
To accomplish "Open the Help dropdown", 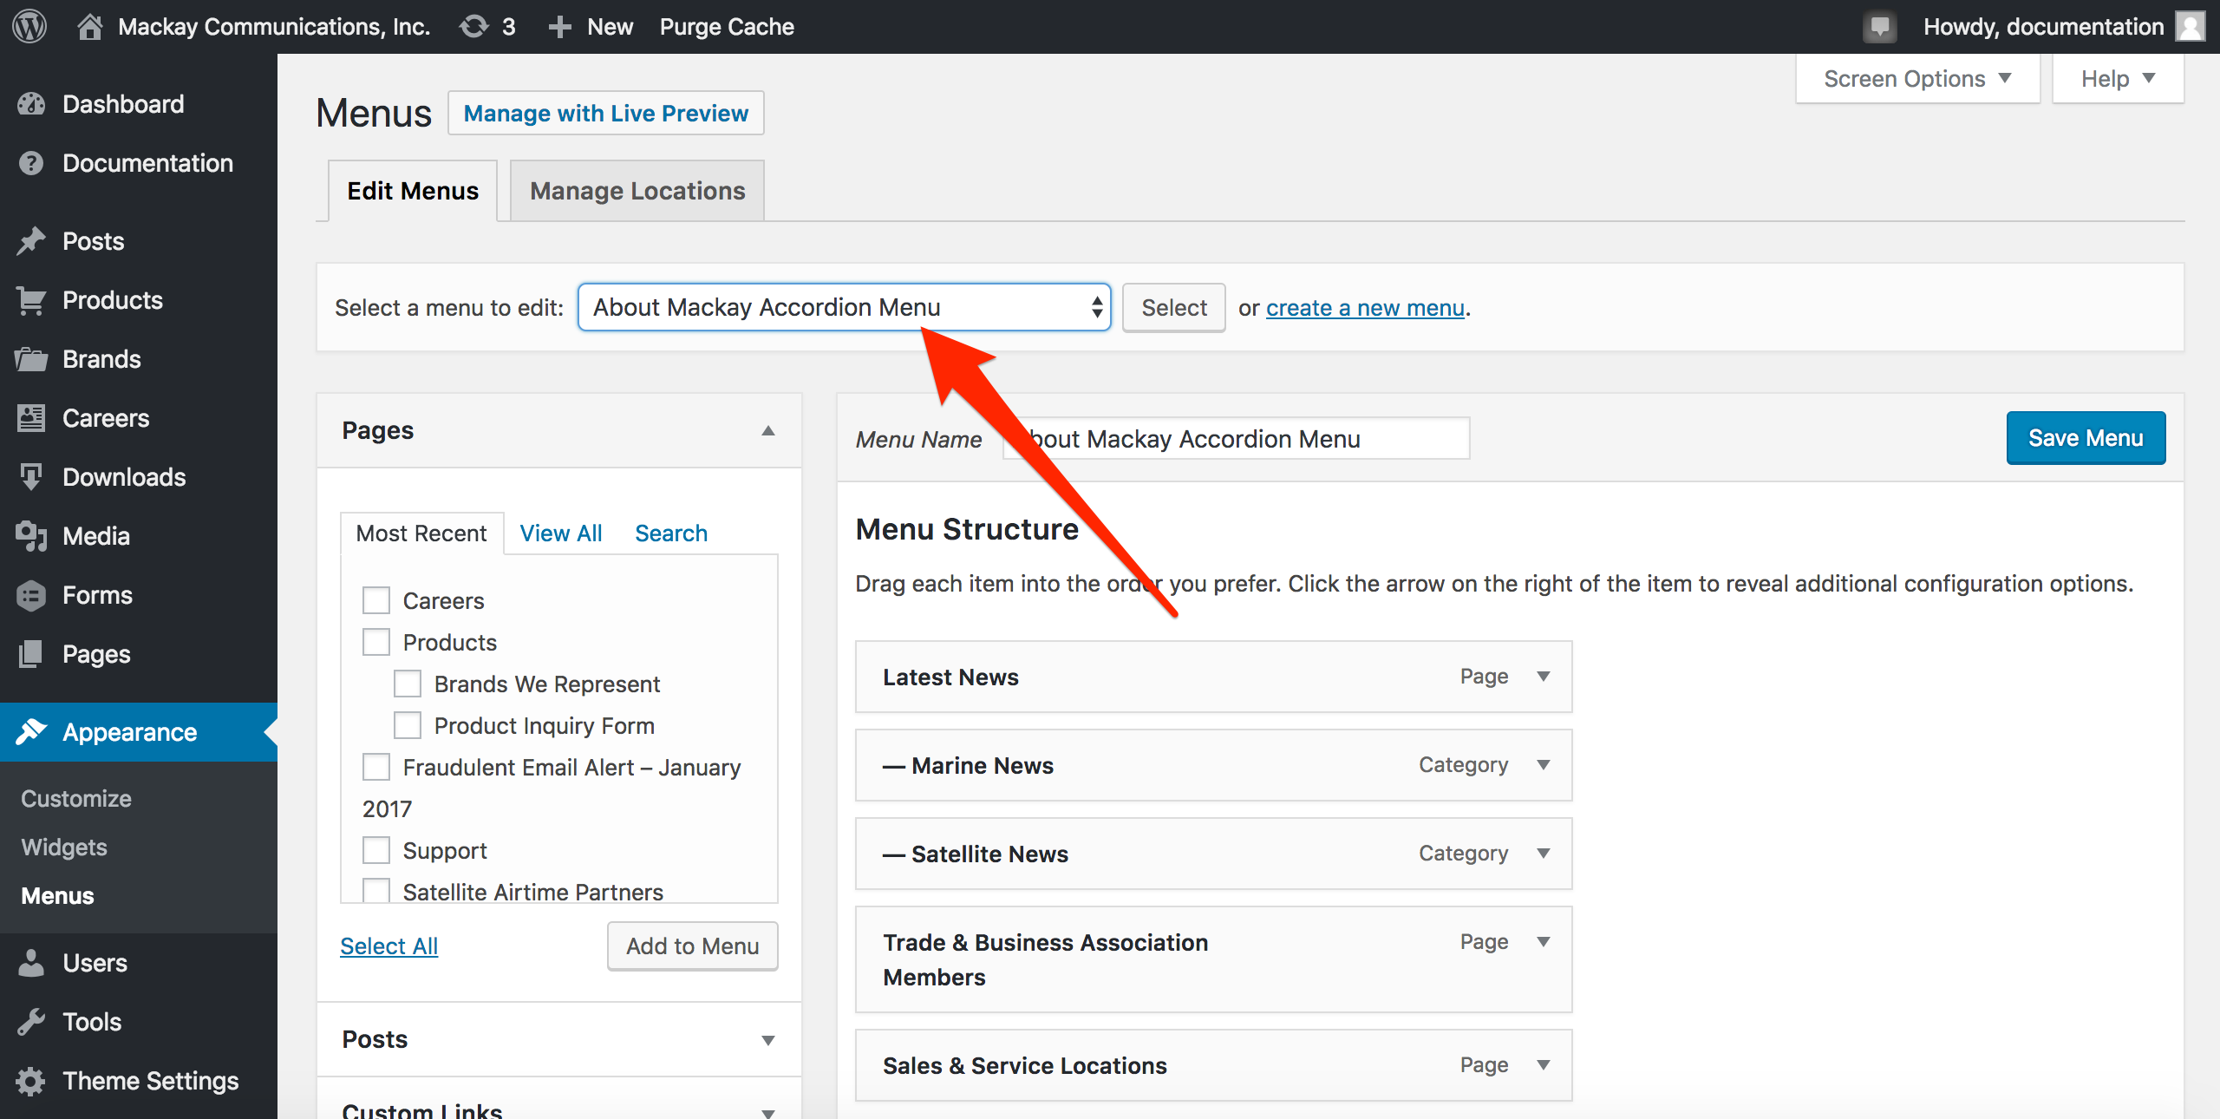I will pos(2118,79).
